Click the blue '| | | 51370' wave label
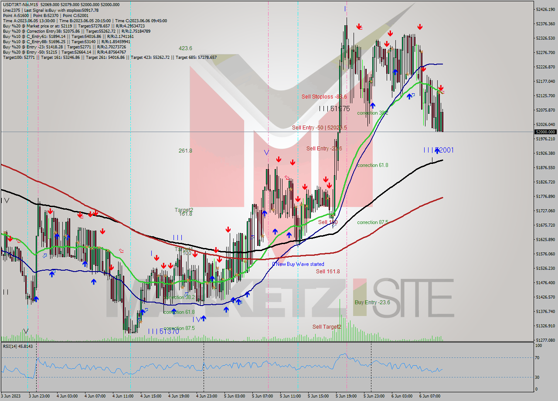This screenshot has width=558, height=401. [163, 331]
